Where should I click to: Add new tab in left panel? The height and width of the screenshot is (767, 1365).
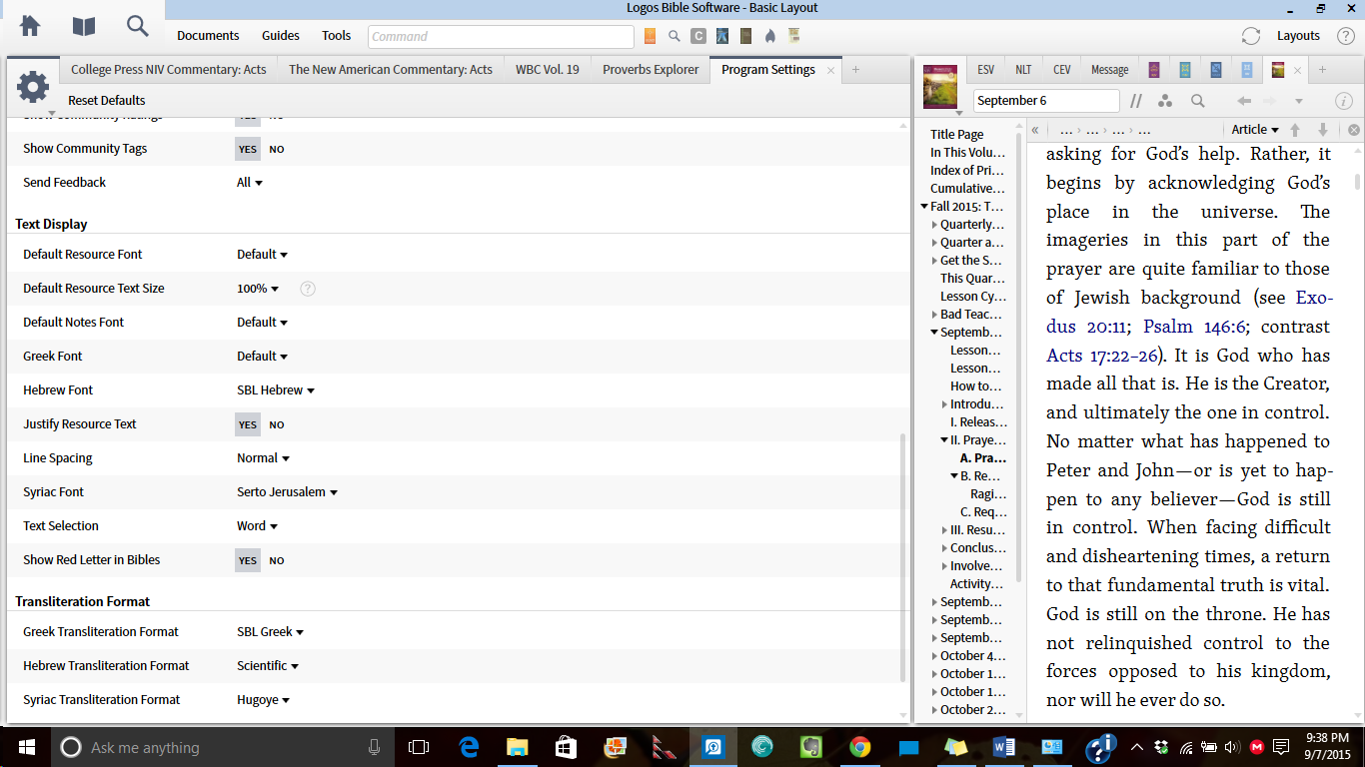click(855, 70)
